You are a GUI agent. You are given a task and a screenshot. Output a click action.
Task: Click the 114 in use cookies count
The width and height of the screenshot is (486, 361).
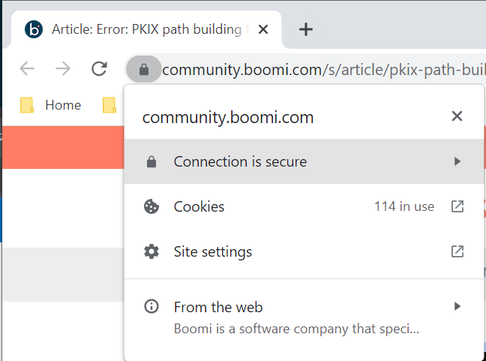[x=404, y=206]
